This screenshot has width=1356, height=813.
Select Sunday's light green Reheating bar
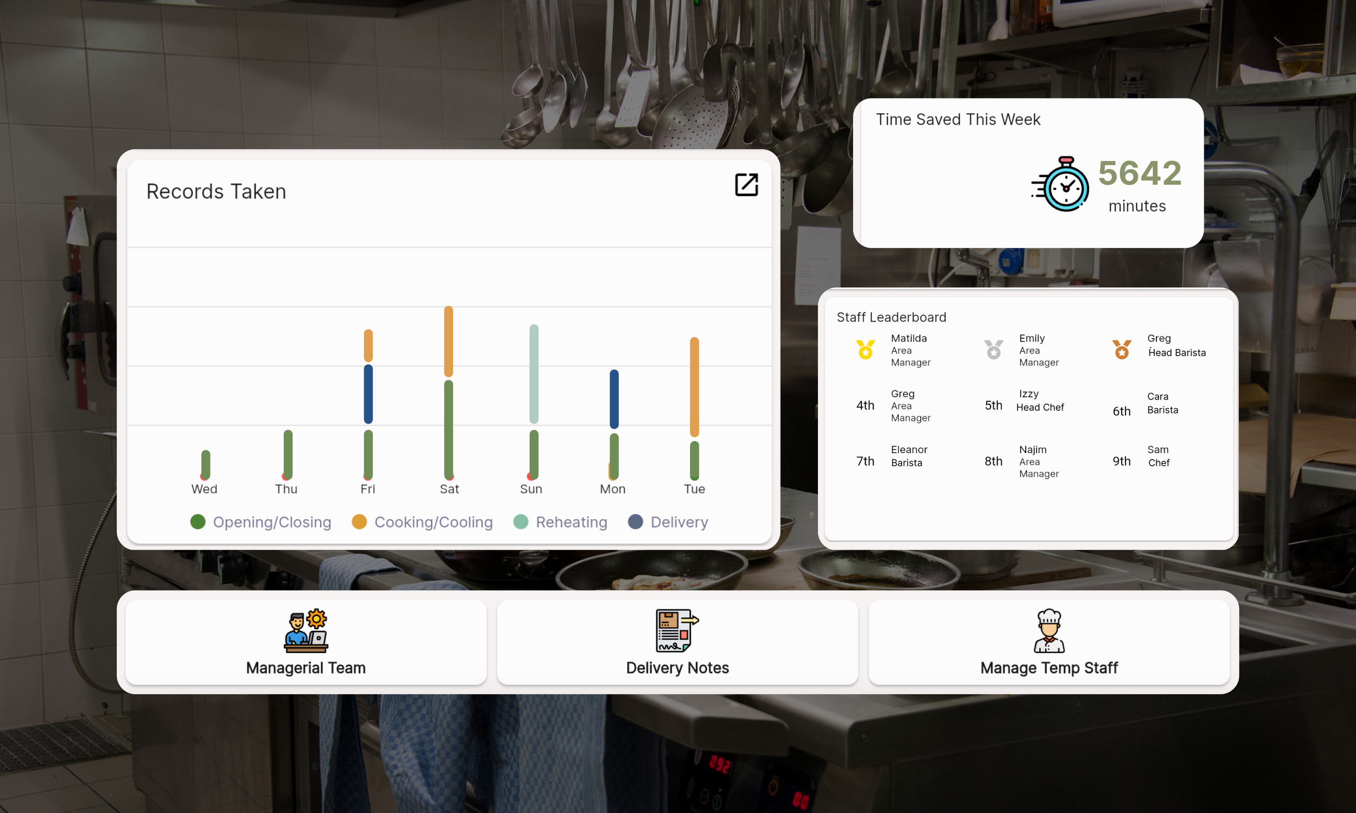click(x=533, y=373)
